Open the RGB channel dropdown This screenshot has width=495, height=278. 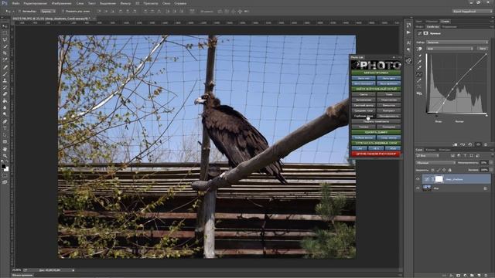(450, 49)
